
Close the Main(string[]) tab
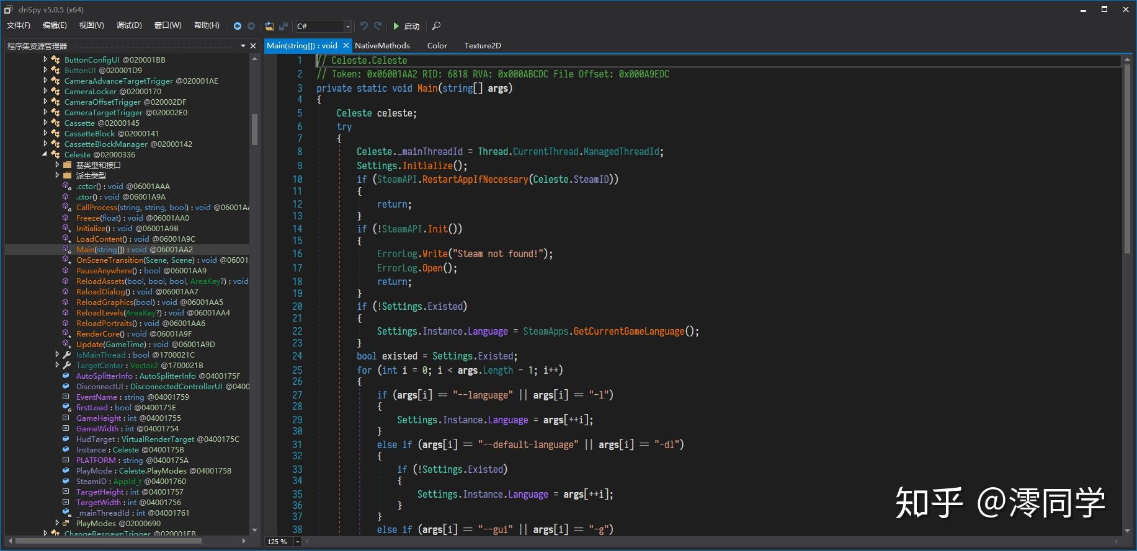pyautogui.click(x=346, y=45)
